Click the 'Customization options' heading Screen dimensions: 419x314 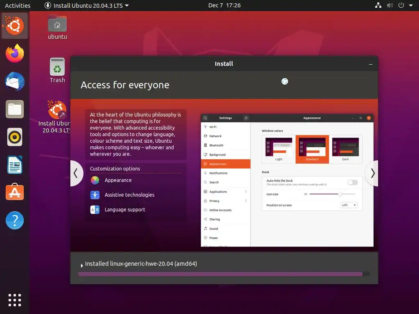115,169
